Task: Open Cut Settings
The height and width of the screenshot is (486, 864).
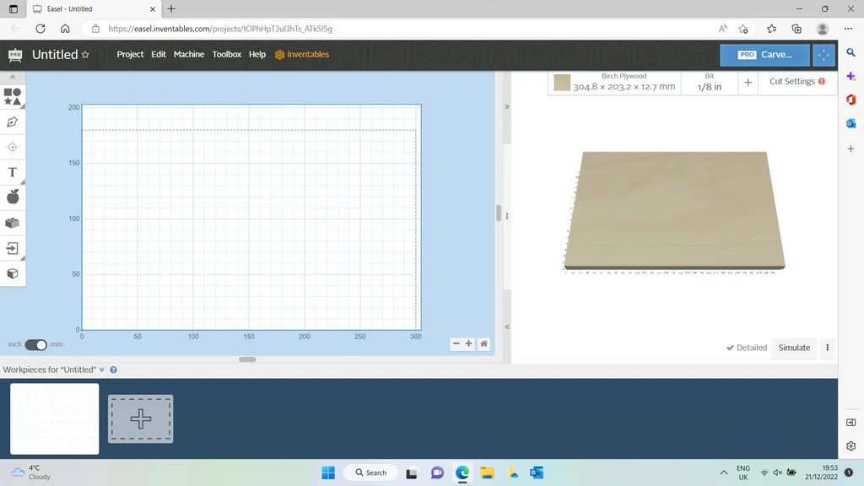Action: 792,81
